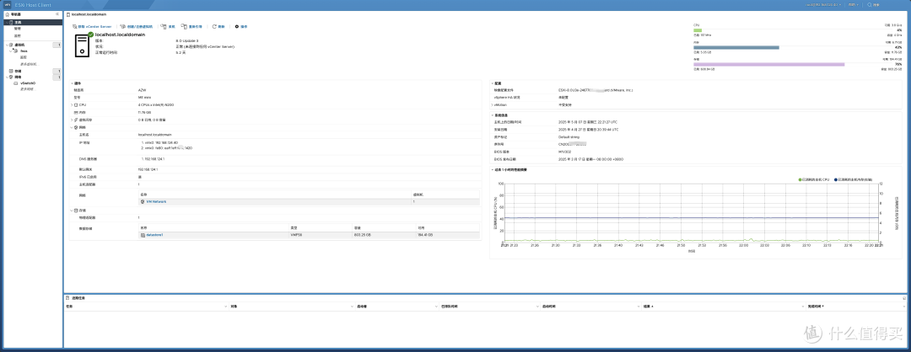Click the Reboot toolbar button
Viewport: 911px width, 352px height.
192,27
